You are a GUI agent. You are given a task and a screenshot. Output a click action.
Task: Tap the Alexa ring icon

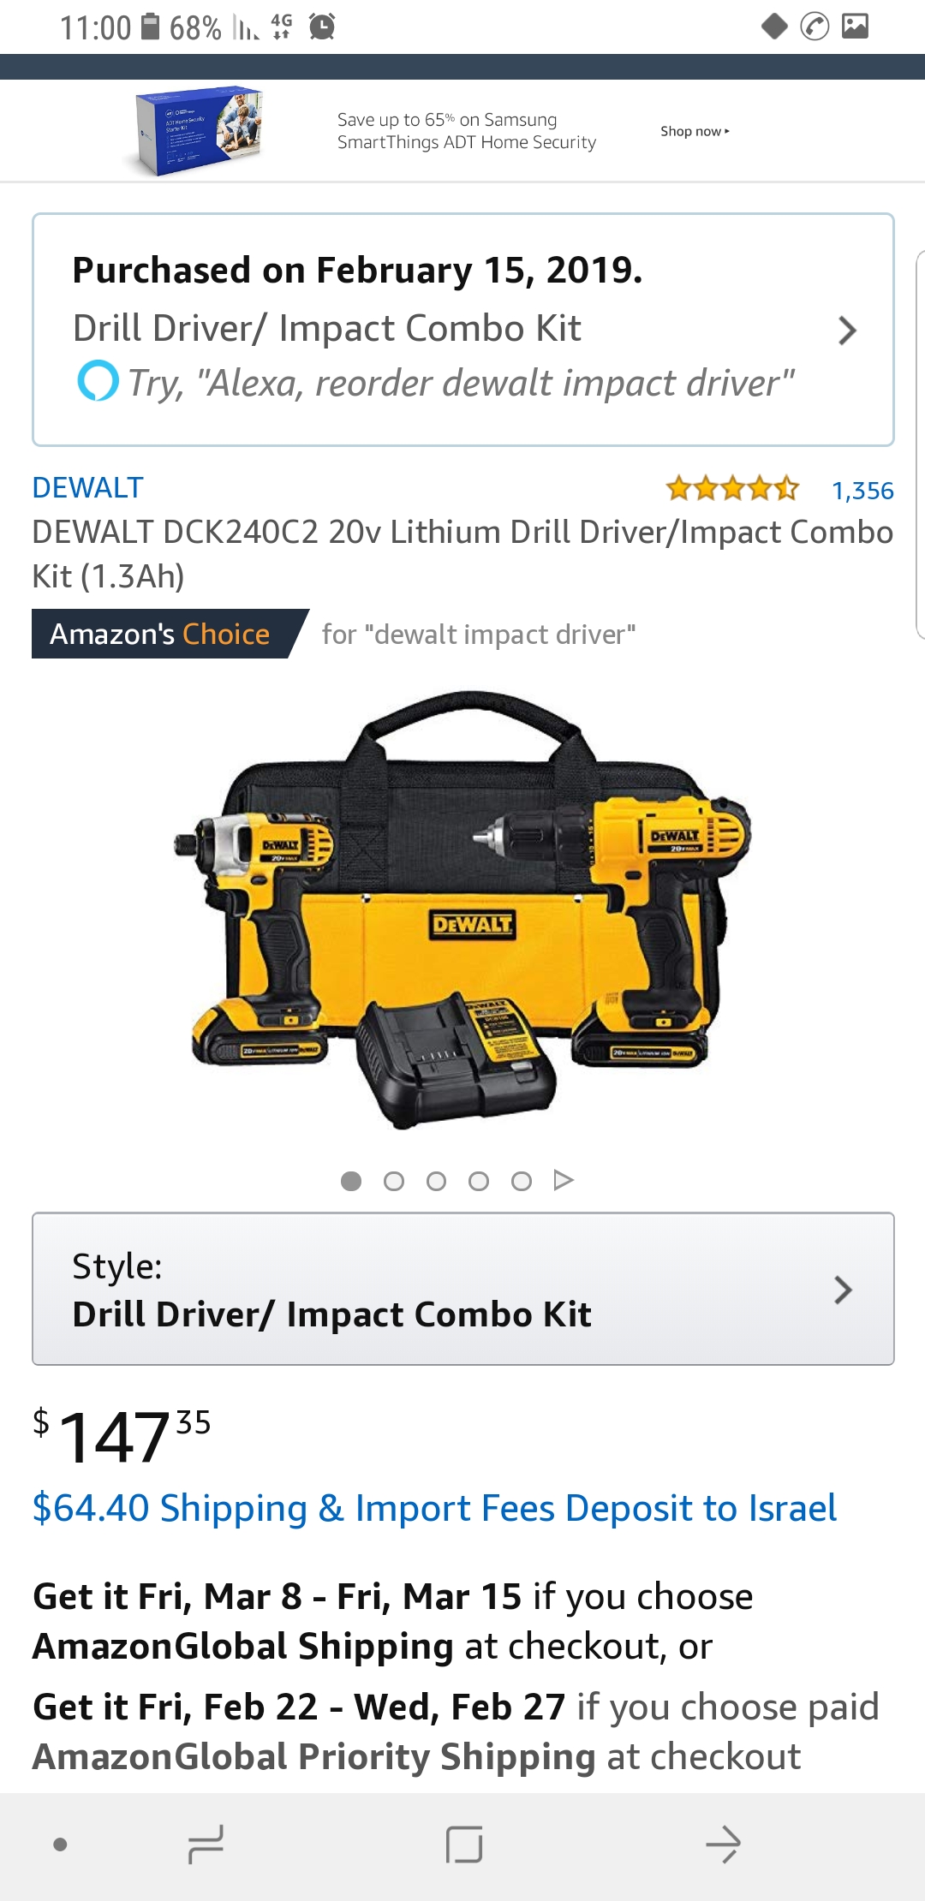(x=98, y=382)
